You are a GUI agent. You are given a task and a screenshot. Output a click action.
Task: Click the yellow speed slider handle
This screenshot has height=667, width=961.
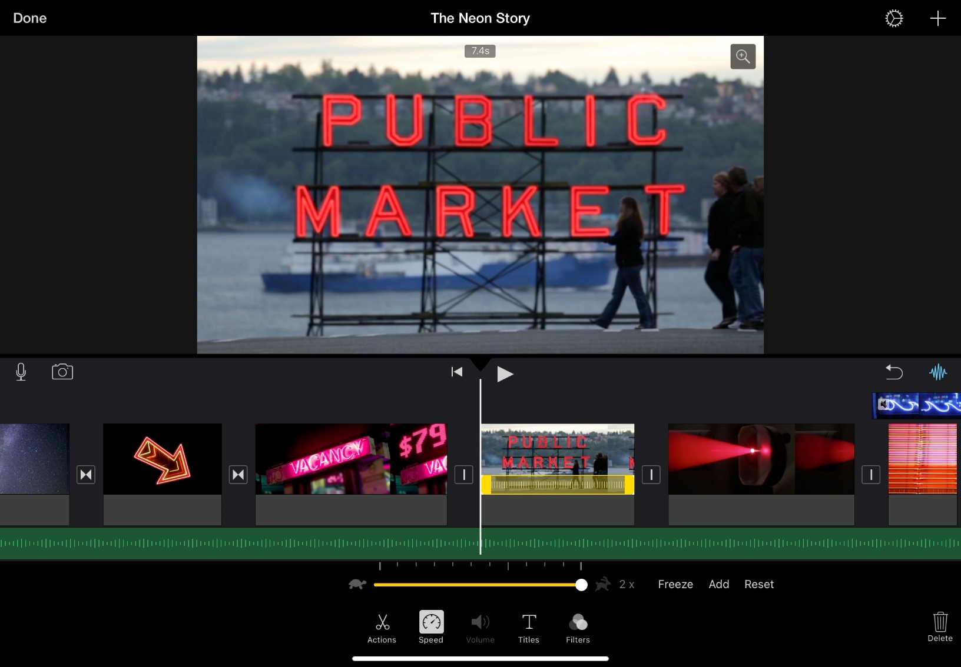coord(581,585)
